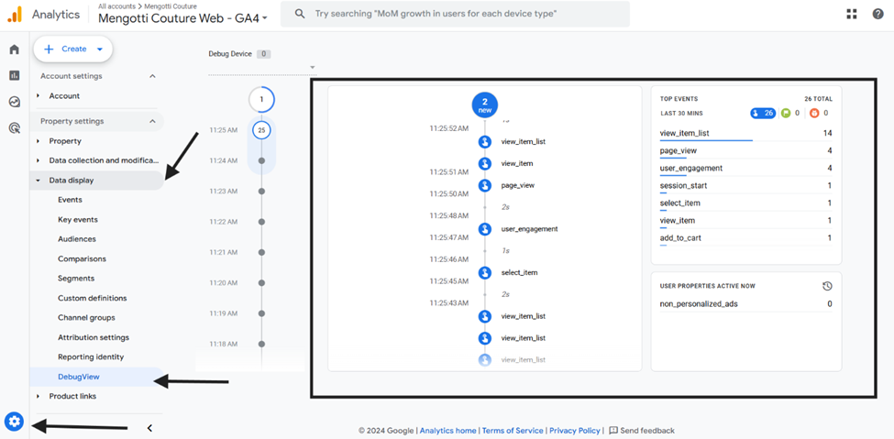Open Channel groups in the menu
The height and width of the screenshot is (439, 894).
click(86, 317)
